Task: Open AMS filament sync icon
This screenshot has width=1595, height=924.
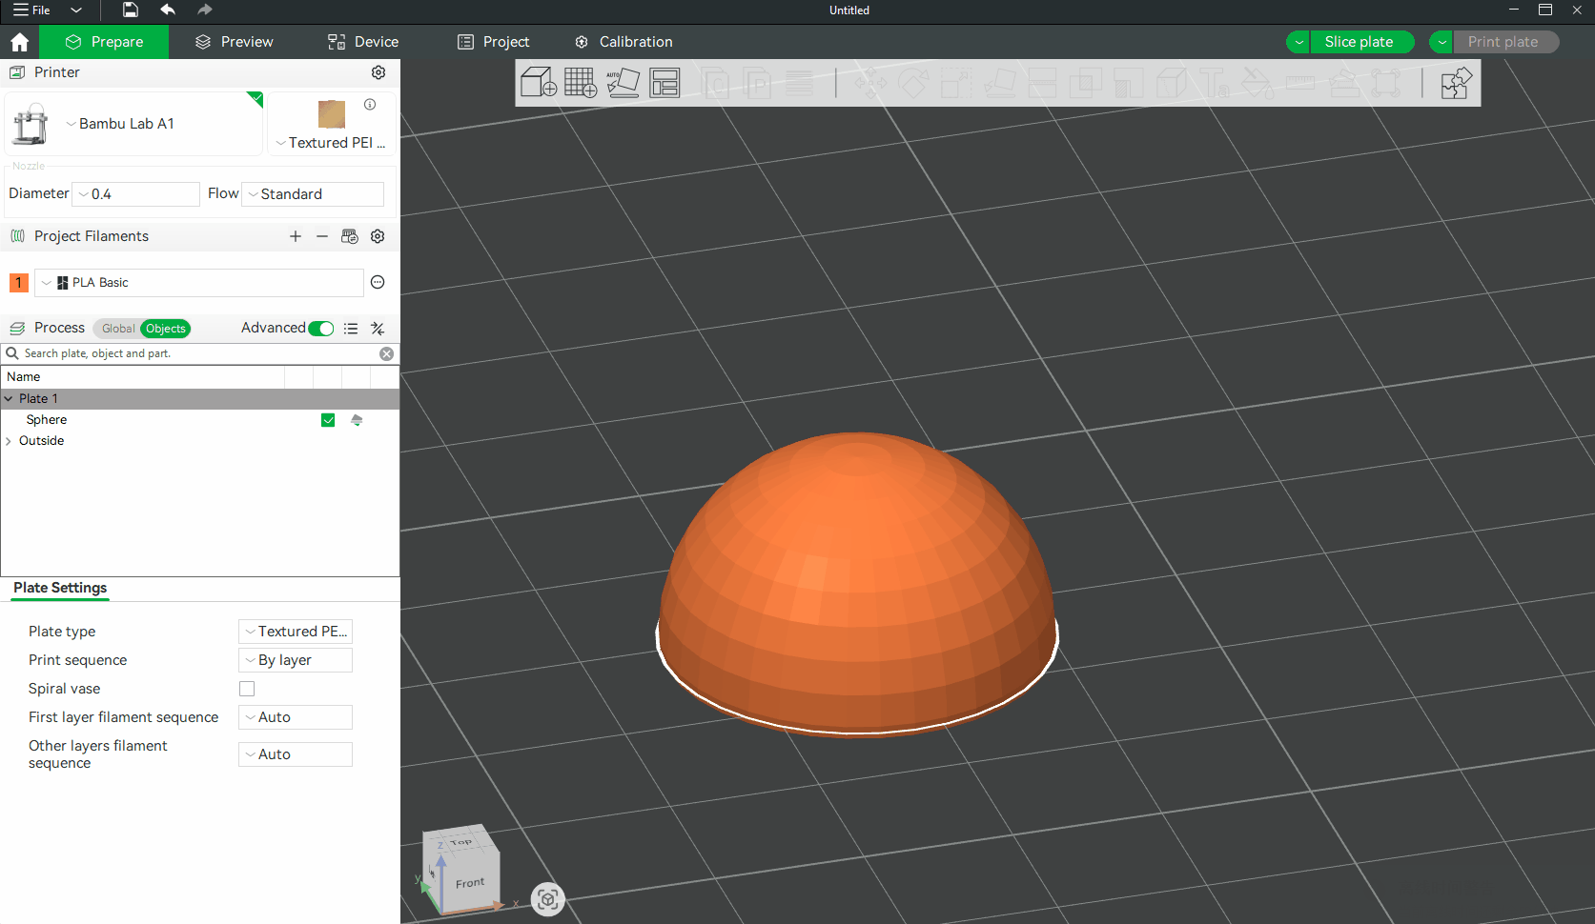Action: (350, 236)
